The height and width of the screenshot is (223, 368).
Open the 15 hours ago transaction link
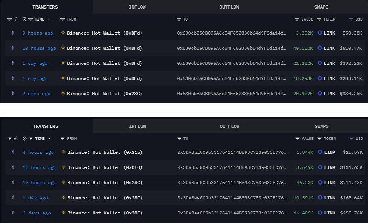click(x=39, y=183)
